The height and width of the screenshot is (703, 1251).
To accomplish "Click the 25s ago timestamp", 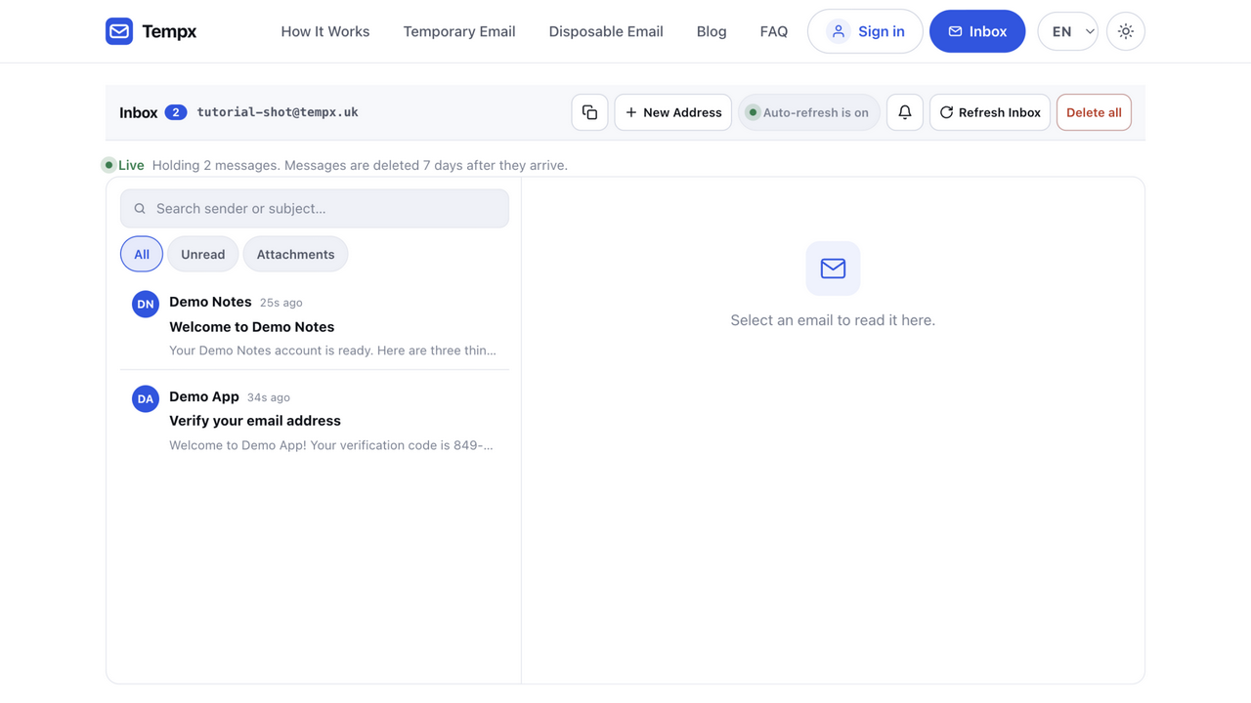I will 280,303.
